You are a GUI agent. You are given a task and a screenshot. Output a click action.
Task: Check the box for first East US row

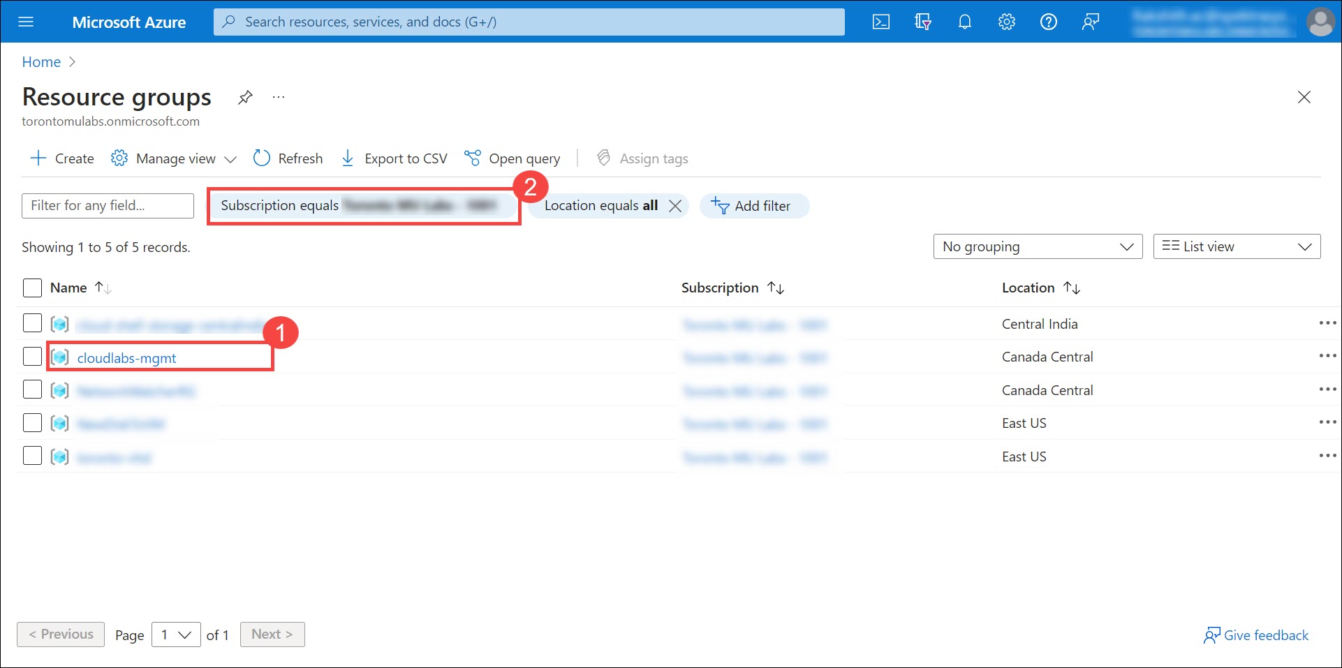tap(32, 422)
